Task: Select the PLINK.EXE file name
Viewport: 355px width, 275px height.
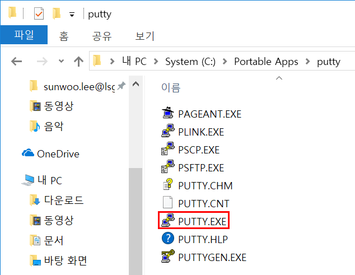Action: pos(201,132)
